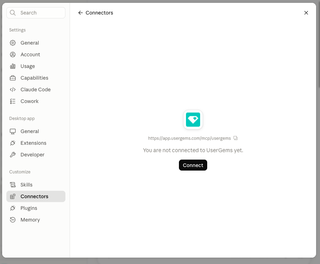Click the magnifying glass search icon
Viewport: 320px width, 264px height.
click(13, 13)
